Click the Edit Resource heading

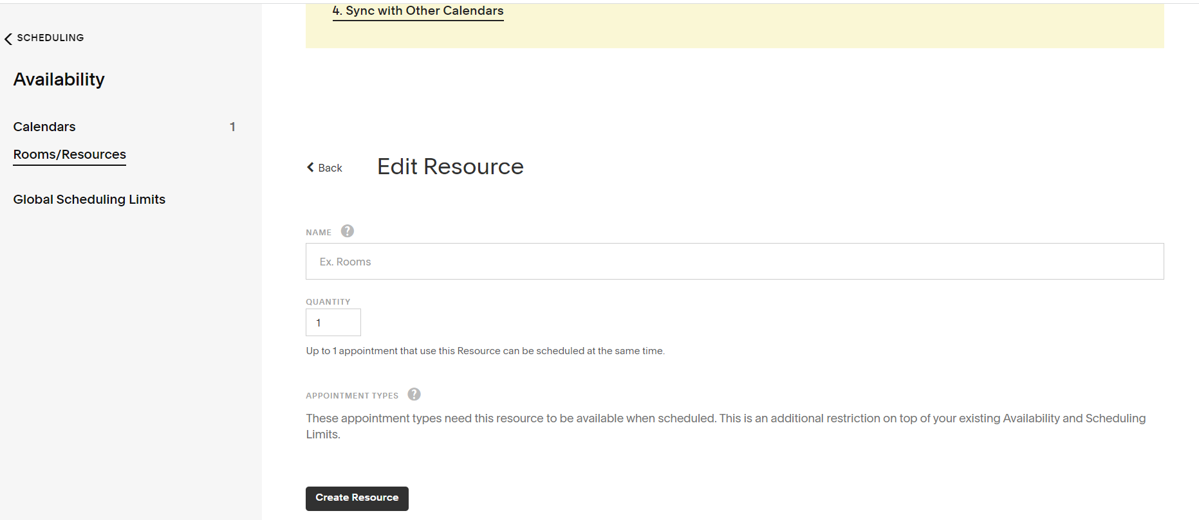point(451,166)
